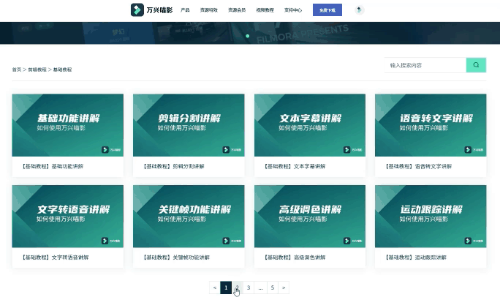Viewport: 500px width, 297px height.
Task: Open the 基础功能讲解 tutorial thumbnail
Action: click(67, 125)
